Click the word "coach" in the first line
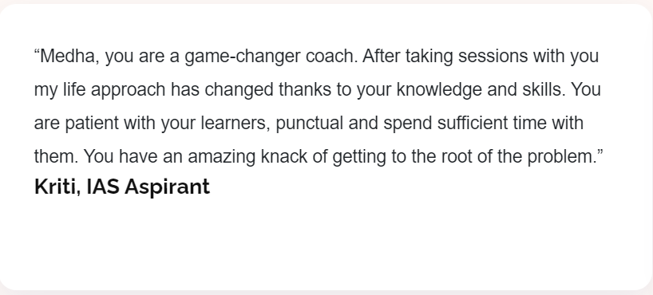The width and height of the screenshot is (653, 295). pos(330,56)
